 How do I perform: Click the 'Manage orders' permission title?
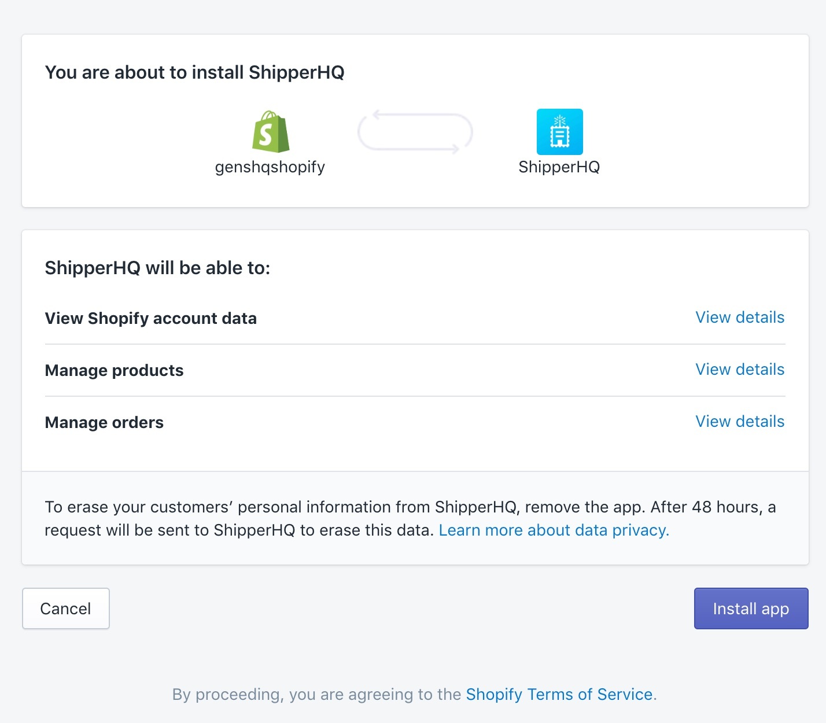(104, 423)
